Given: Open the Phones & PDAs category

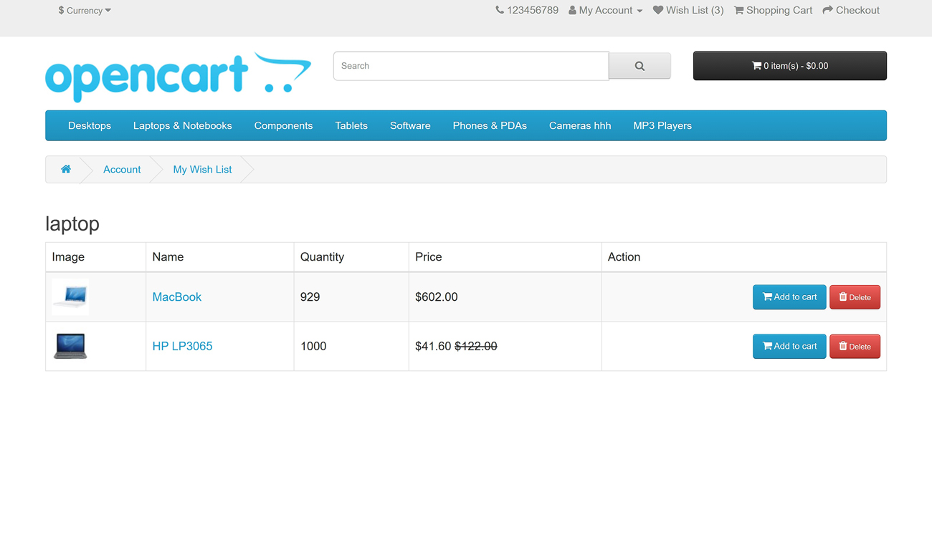Looking at the screenshot, I should [490, 125].
